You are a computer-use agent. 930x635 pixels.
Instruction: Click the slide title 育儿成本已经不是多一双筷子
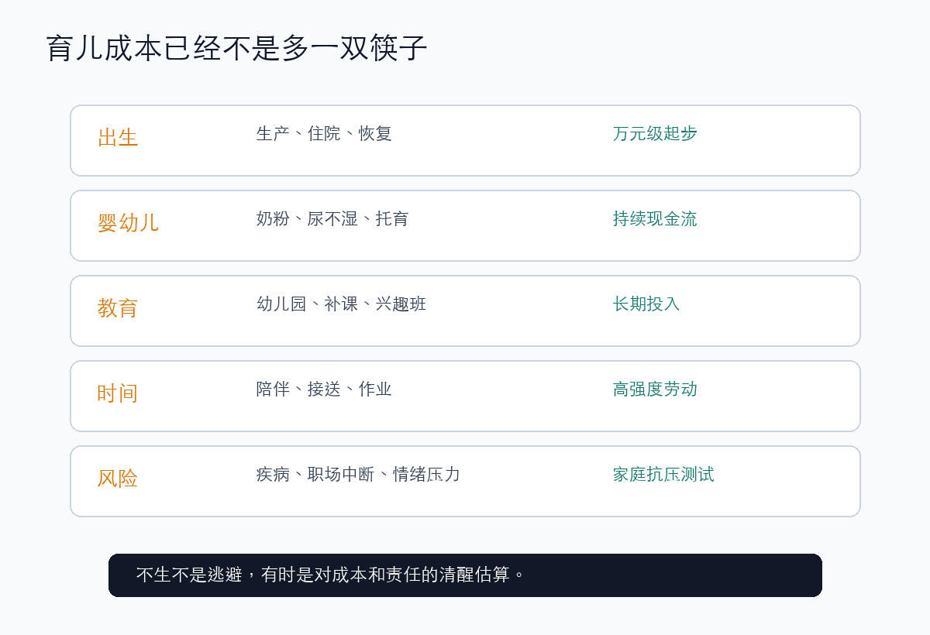coord(236,48)
